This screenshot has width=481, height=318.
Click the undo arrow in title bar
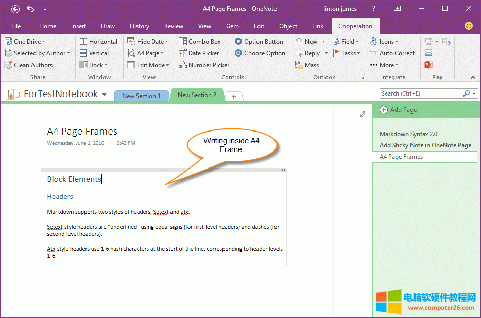point(30,9)
